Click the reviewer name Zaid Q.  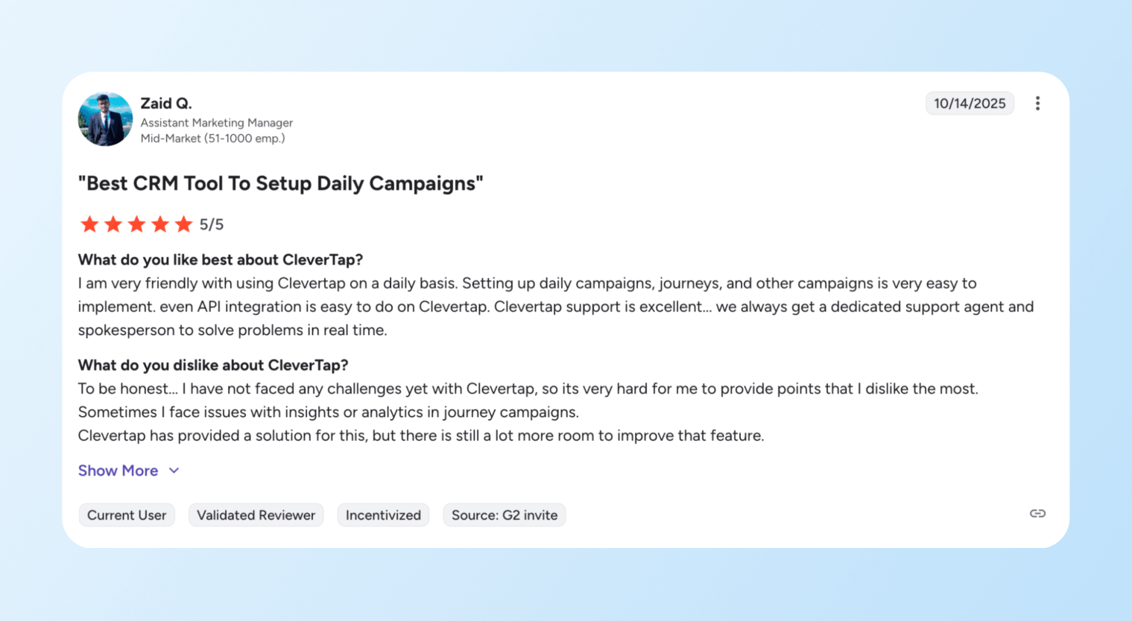point(166,103)
